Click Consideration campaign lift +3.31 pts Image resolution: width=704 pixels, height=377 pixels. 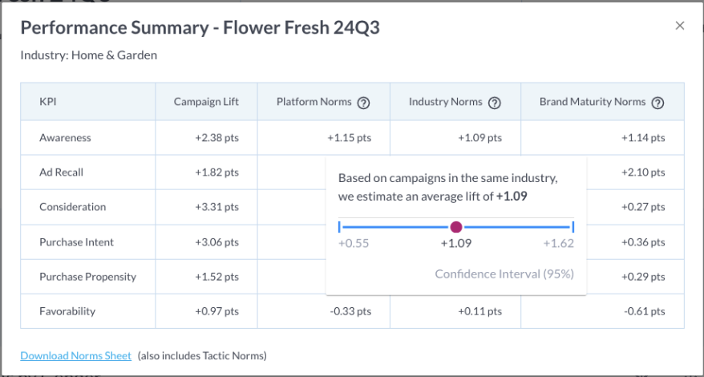pos(216,207)
